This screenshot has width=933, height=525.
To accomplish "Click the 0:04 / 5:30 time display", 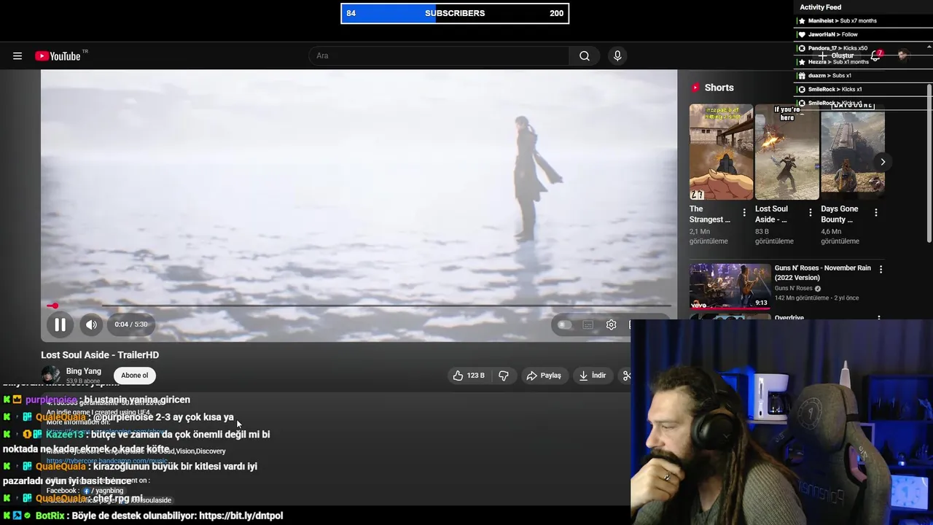I will (x=131, y=324).
